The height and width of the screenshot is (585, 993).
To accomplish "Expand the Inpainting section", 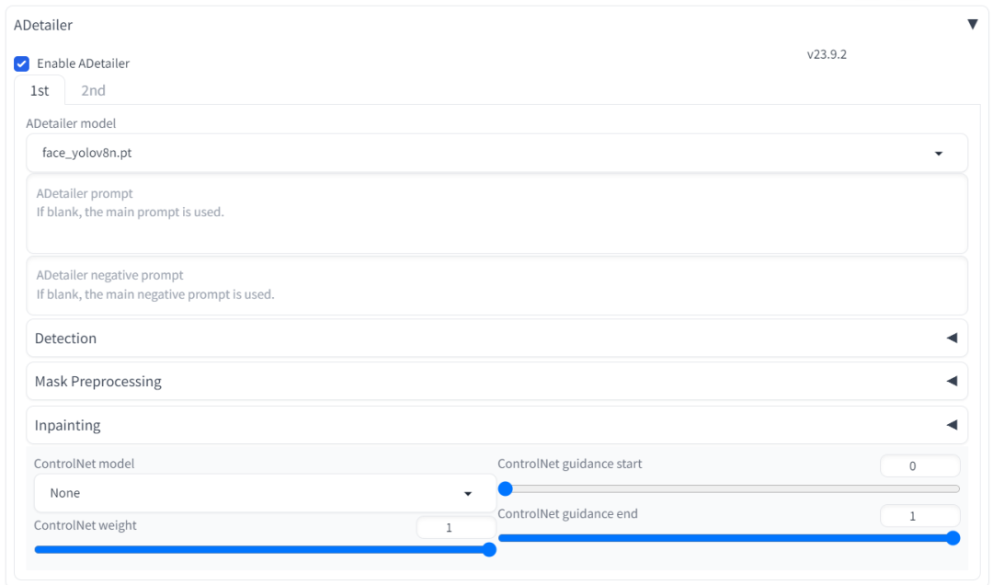I will [x=497, y=425].
